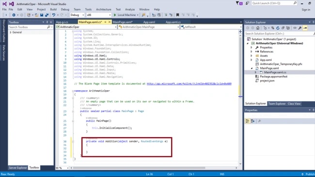Expand the References node
The height and width of the screenshot is (177, 315).
pos(252,52)
